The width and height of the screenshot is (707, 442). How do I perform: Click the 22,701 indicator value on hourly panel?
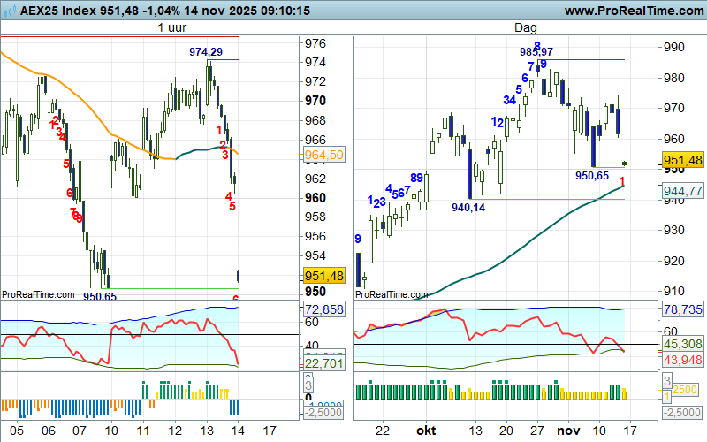[323, 363]
